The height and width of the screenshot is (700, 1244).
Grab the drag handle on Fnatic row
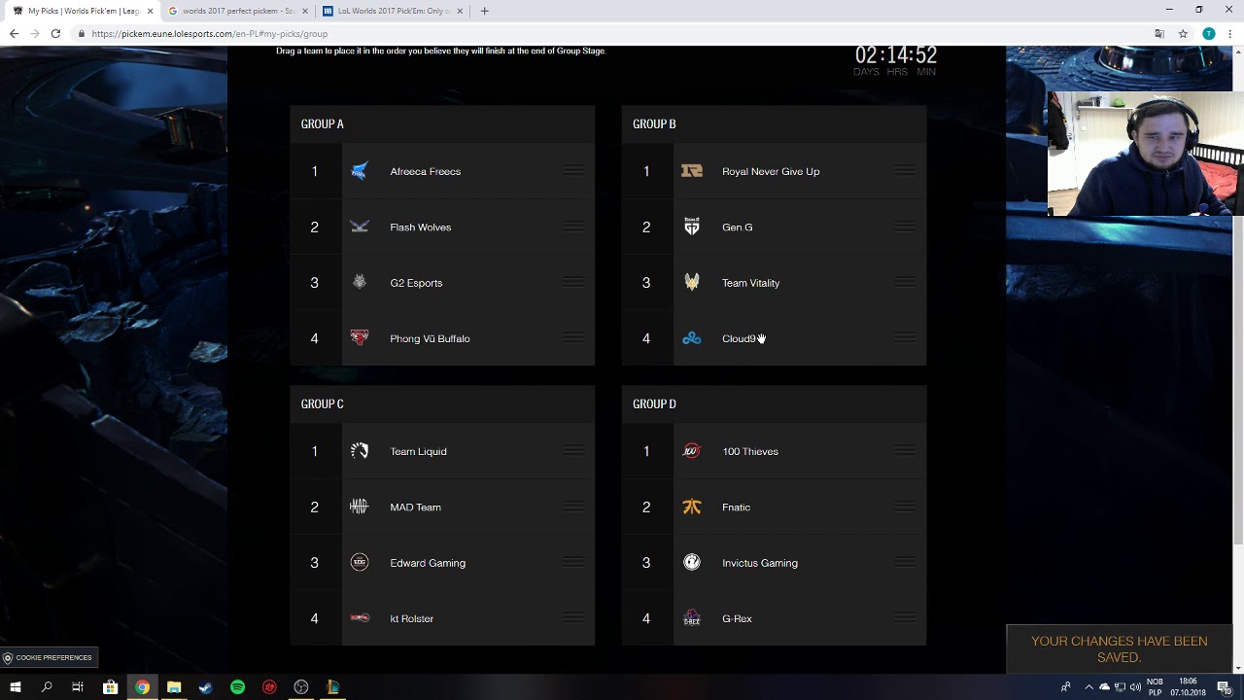pos(906,507)
